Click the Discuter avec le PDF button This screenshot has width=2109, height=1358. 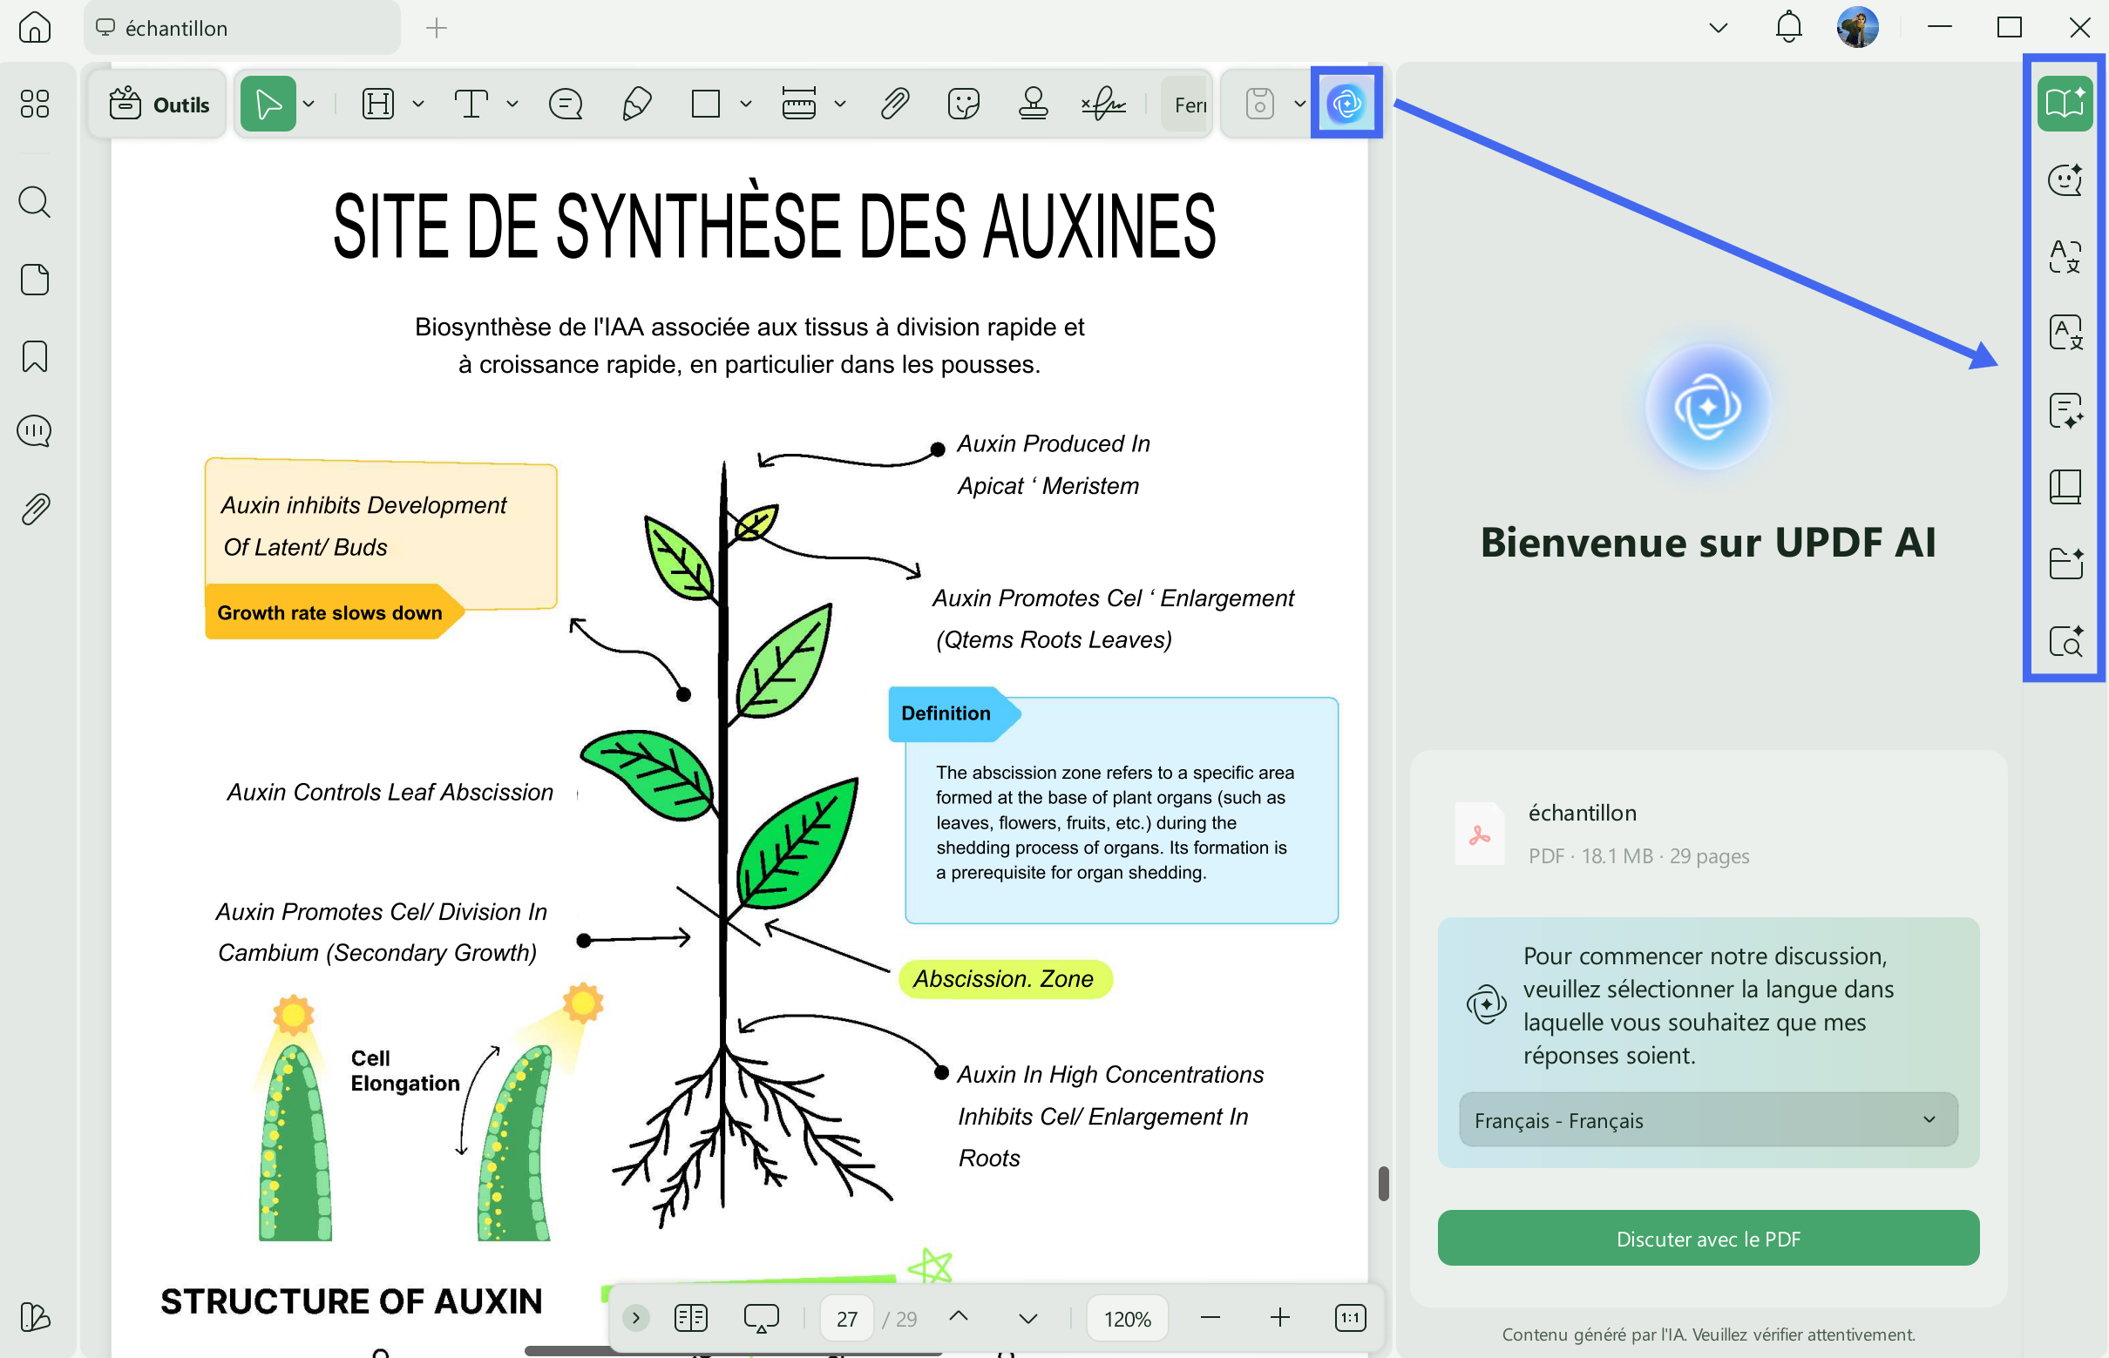[1707, 1238]
